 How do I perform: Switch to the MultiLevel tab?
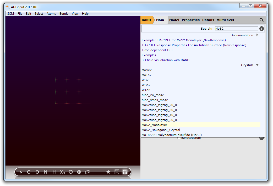point(225,20)
